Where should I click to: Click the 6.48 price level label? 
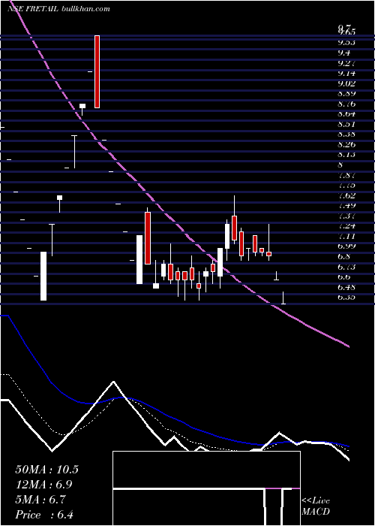tap(346, 288)
